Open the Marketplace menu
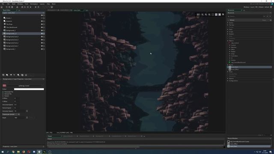274x154 pixels. pyautogui.click(x=34, y=4)
